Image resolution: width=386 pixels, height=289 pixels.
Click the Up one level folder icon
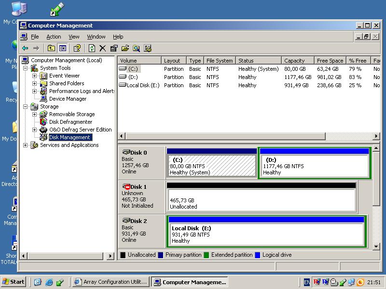tap(51, 48)
